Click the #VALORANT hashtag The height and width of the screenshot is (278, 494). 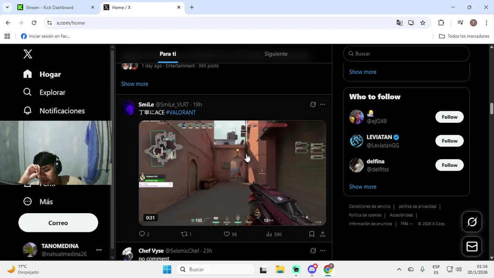tap(181, 112)
